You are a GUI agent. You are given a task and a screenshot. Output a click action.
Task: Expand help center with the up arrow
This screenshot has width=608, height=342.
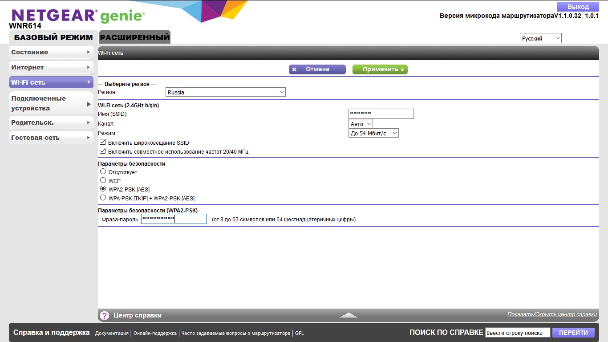pos(349,315)
